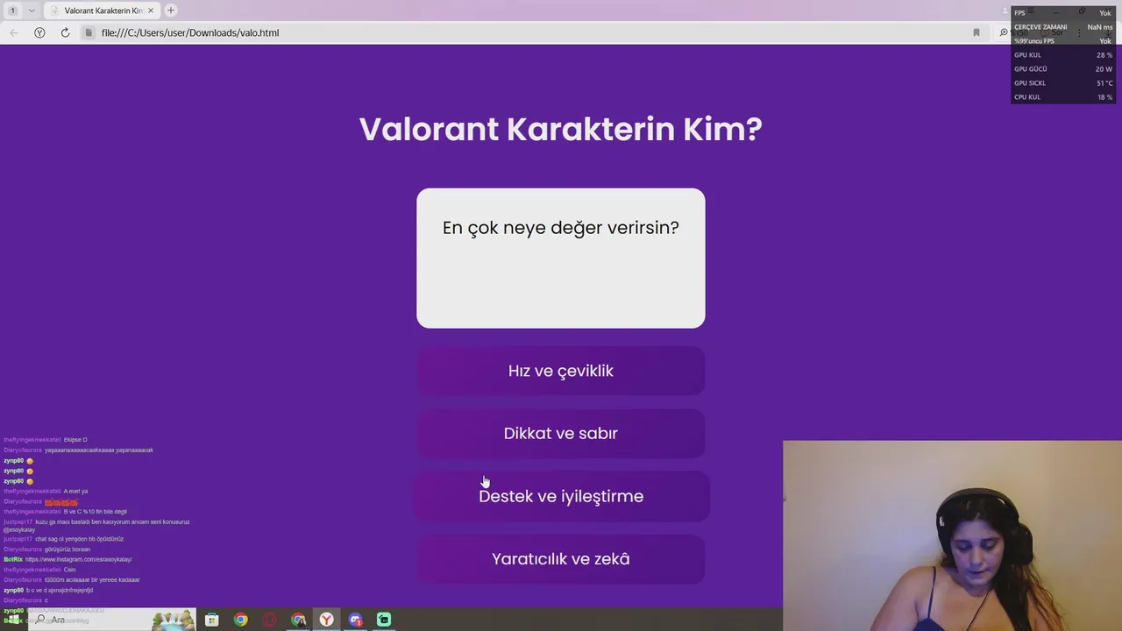Screen dimensions: 1122x631
Task: Click the "ÇERÇEVE ZAMANI" row in overlay
Action: coord(1063,27)
